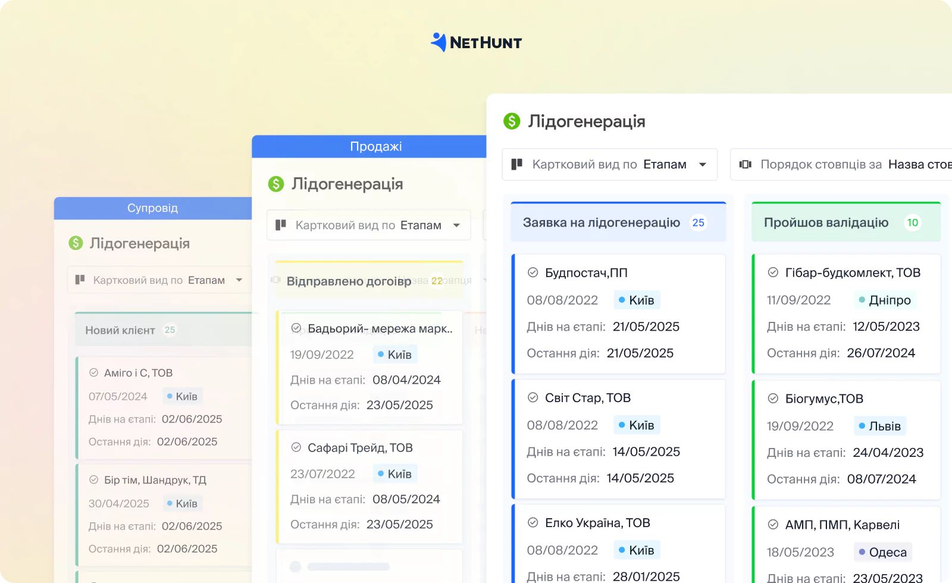Click 14/05/2025 beside Днів на етапі on Світ Стар card

[646, 451]
